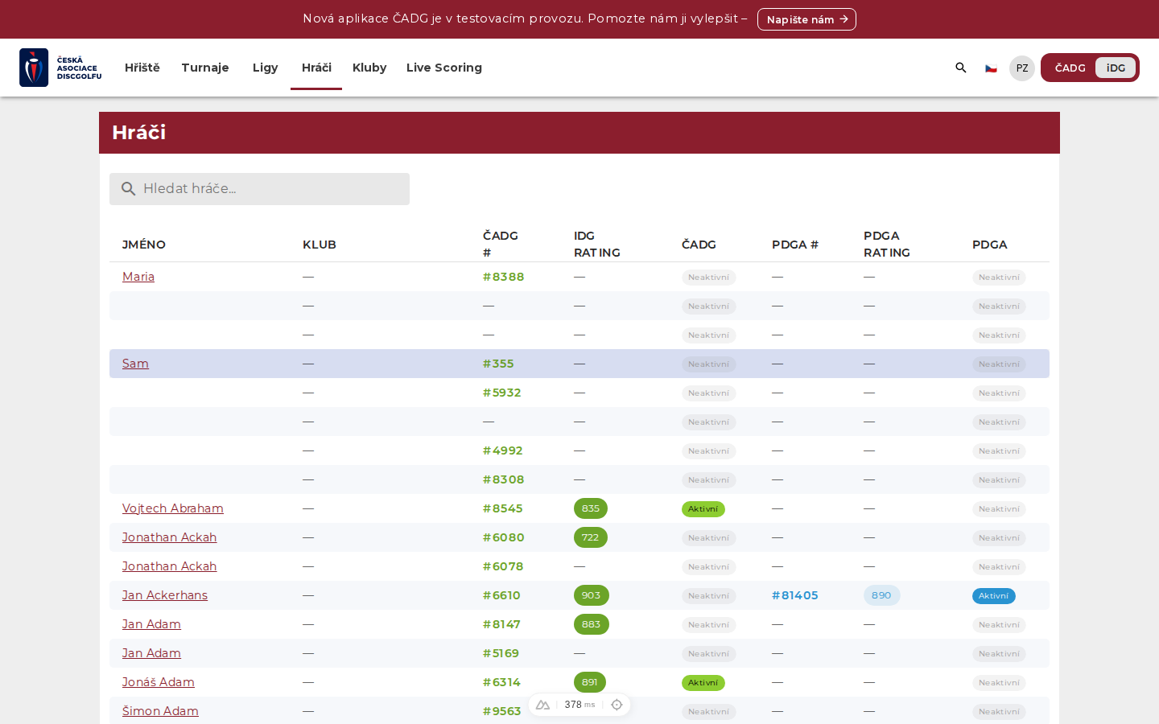This screenshot has width=1159, height=724.
Task: Open the PZ user avatar menu
Action: pyautogui.click(x=1022, y=68)
